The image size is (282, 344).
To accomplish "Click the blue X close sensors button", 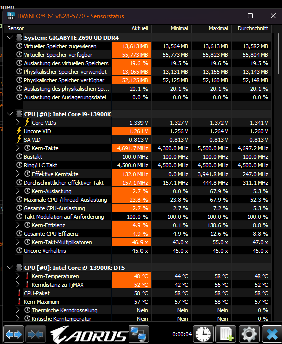I will coord(272,334).
